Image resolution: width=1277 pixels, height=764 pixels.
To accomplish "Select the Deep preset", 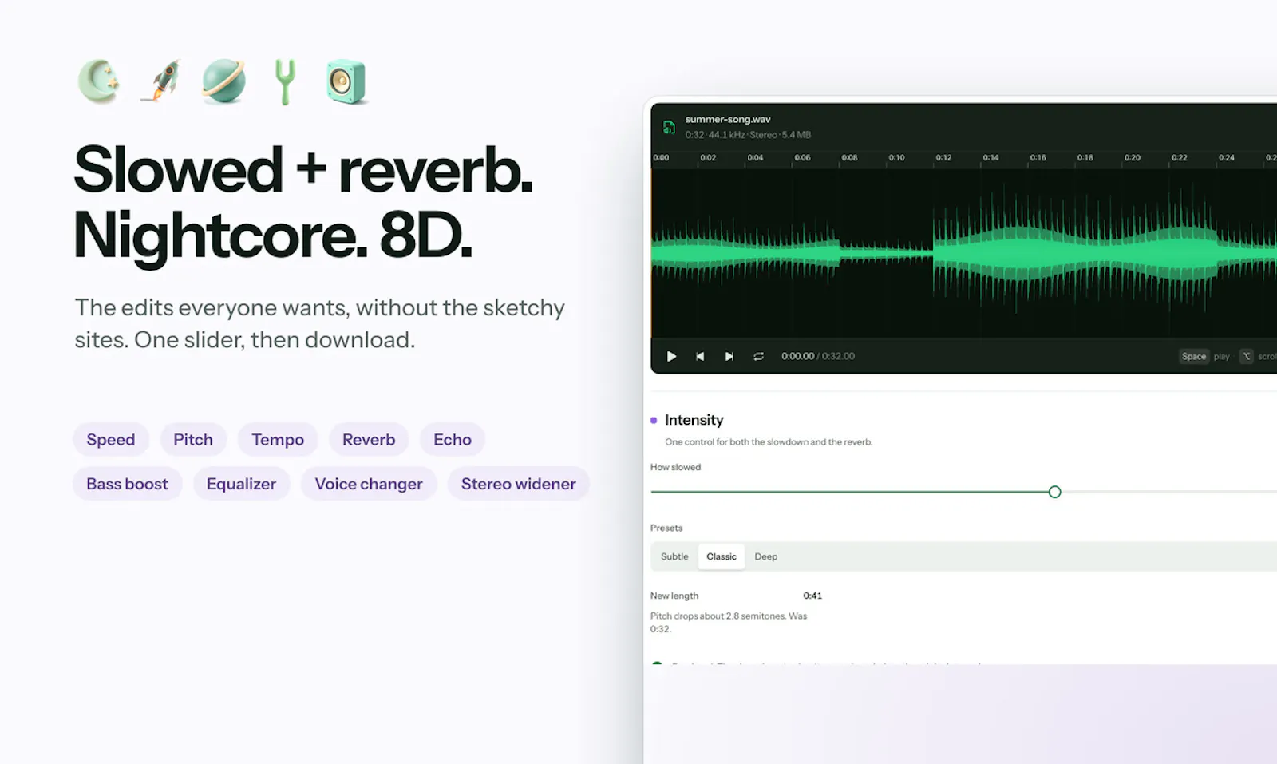I will [766, 556].
